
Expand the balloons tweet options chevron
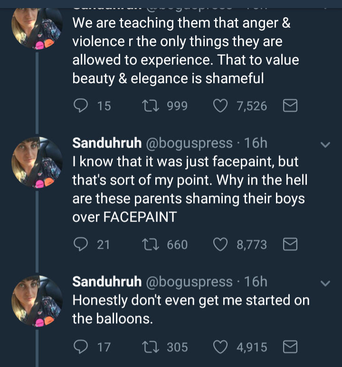click(325, 283)
